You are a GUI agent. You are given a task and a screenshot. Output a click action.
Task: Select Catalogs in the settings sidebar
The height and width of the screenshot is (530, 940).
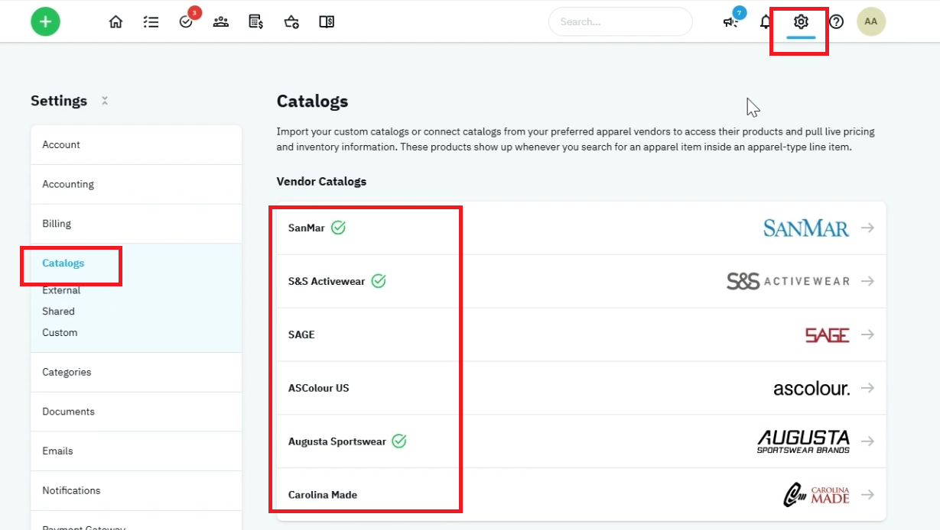coord(63,263)
